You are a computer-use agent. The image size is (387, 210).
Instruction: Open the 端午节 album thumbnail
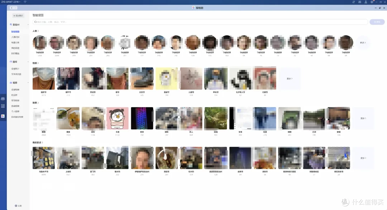[68, 78]
